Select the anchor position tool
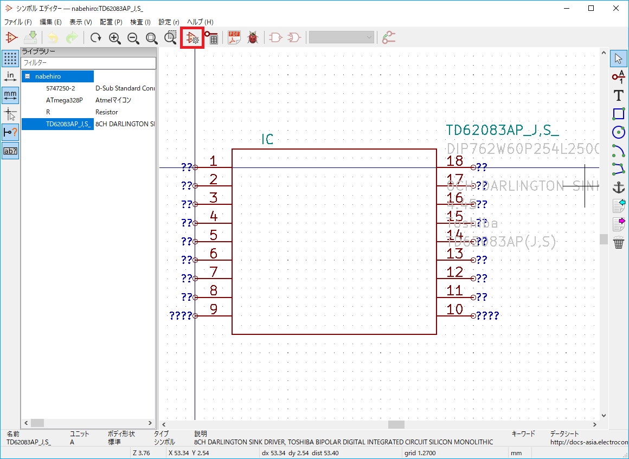The image size is (629, 459). click(x=618, y=187)
